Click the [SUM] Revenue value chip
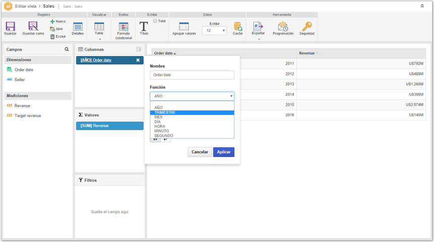This screenshot has width=434, height=242. point(110,126)
